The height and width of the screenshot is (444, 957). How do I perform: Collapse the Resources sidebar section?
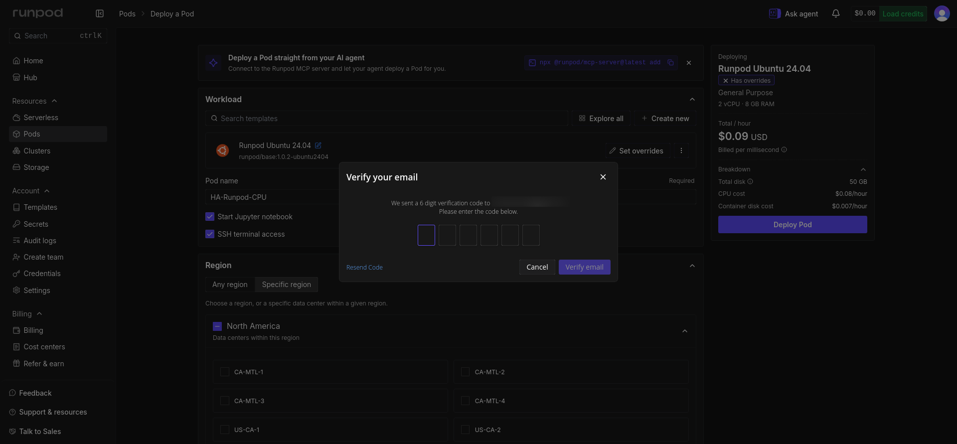click(x=54, y=101)
